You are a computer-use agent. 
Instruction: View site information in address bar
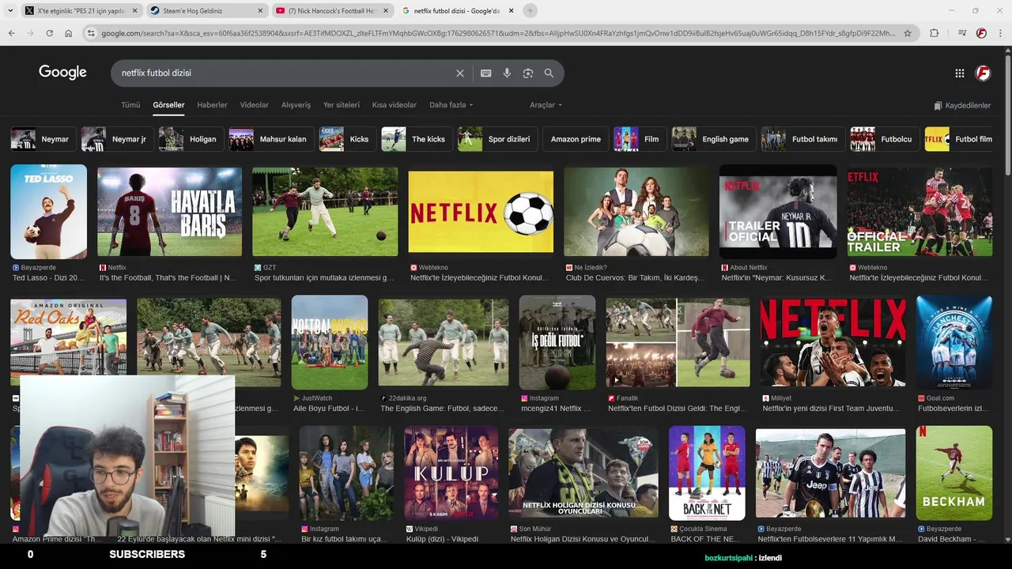[x=91, y=33]
